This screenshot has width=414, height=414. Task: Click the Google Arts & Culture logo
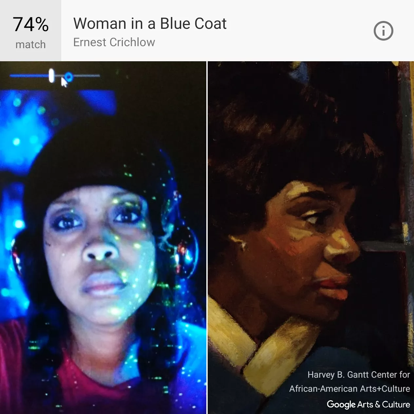(368, 404)
